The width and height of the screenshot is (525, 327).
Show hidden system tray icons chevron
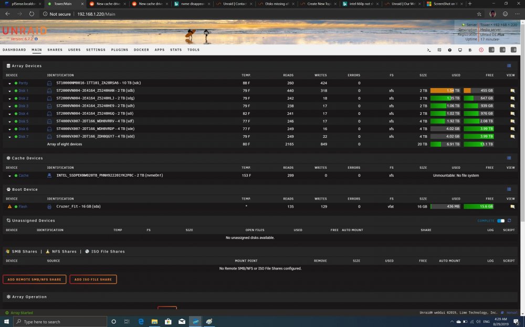(451, 322)
